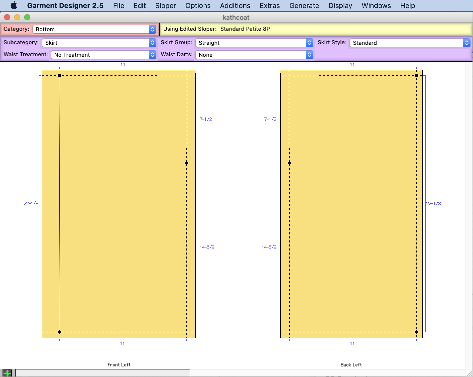Open the Sloper menu
The width and height of the screenshot is (473, 377).
click(165, 6)
